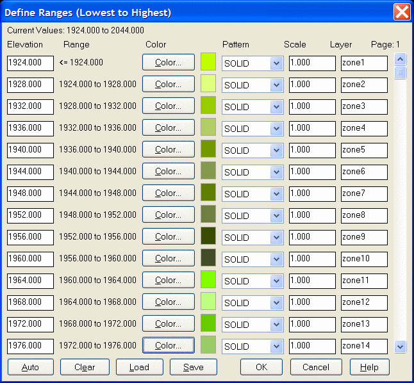Click the Color button for zone1 row
This screenshot has width=414, height=383.
point(168,63)
